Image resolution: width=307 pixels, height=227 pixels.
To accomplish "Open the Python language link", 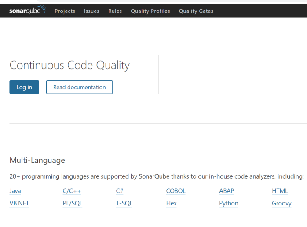I will 229,203.
